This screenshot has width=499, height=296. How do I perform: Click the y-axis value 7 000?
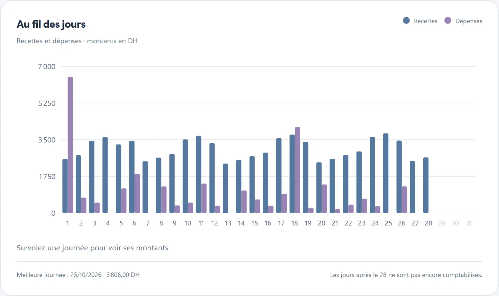click(47, 66)
